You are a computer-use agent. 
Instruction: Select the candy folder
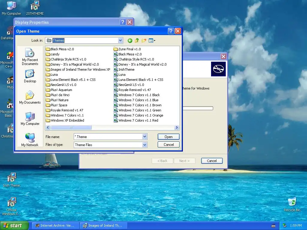point(53,54)
